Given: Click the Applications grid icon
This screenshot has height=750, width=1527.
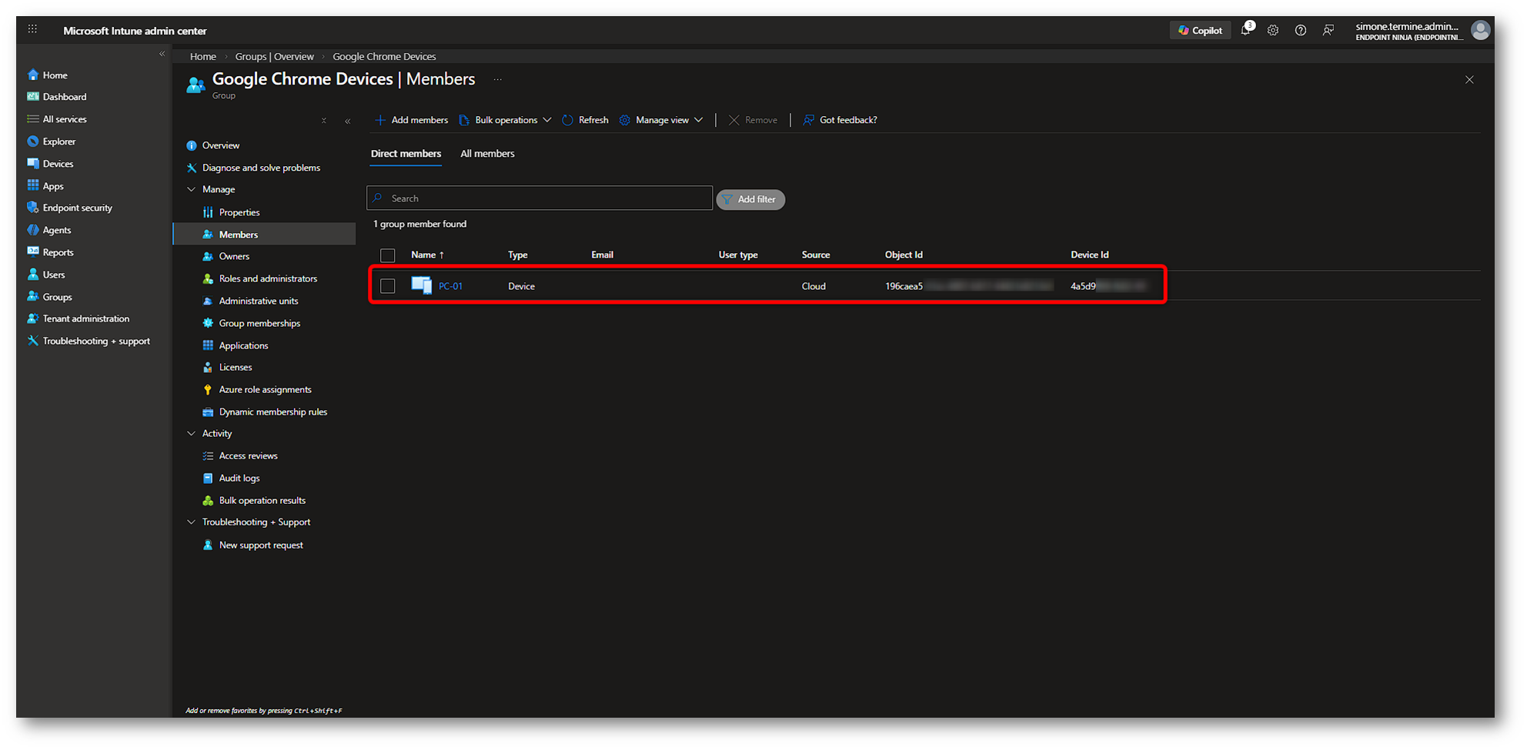Looking at the screenshot, I should click(x=208, y=345).
